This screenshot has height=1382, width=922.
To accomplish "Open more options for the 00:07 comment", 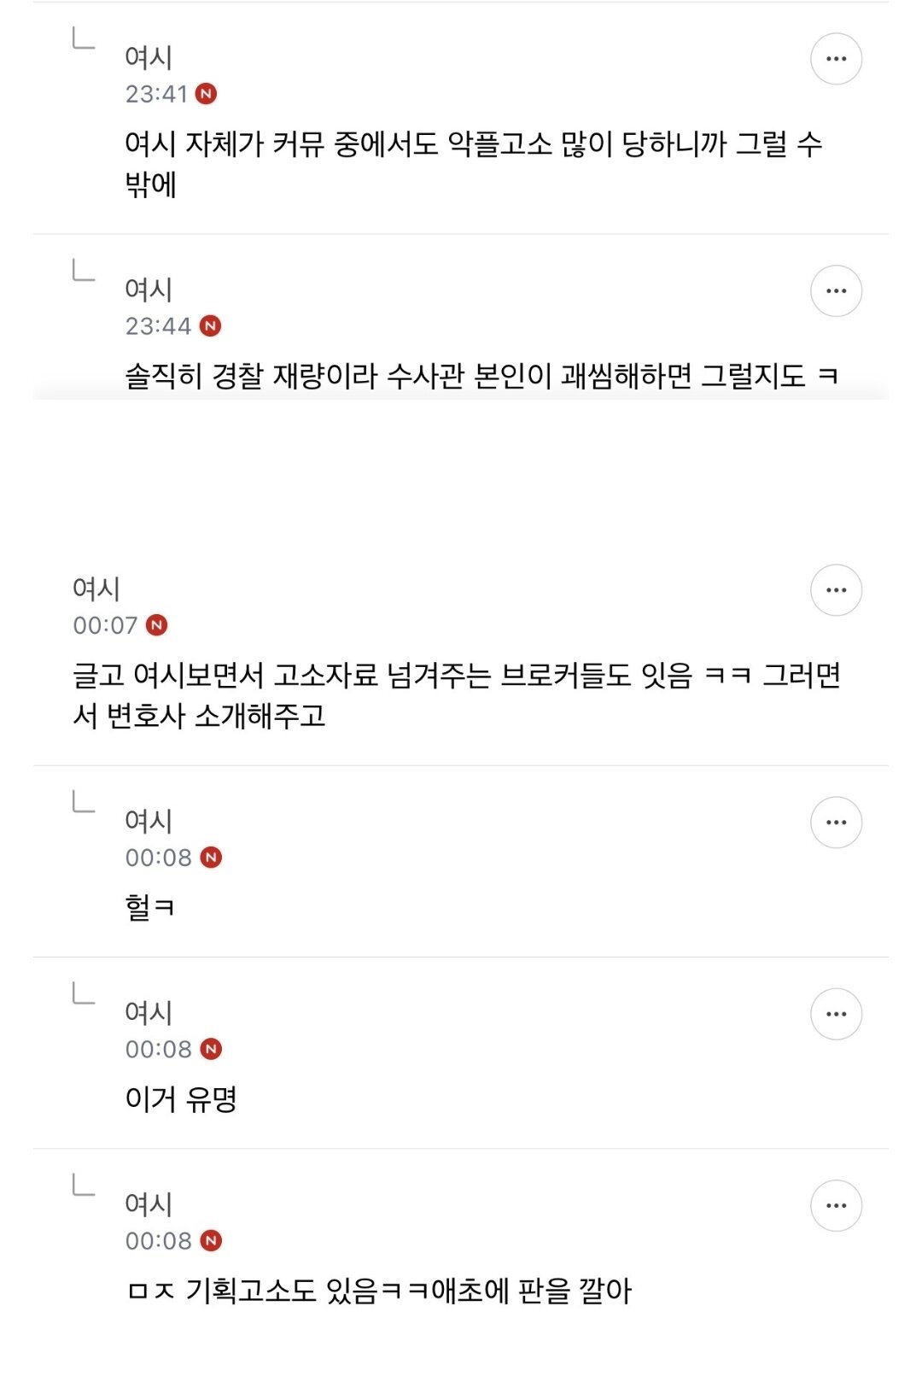I will [836, 590].
